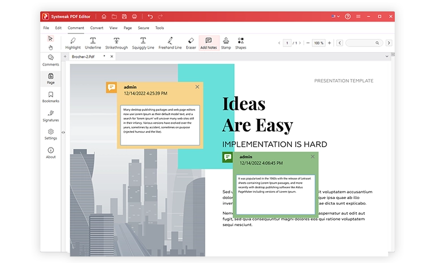The height and width of the screenshot is (263, 435).
Task: Click 'PRESENTATION TEMPLATE' text
Action: (x=344, y=81)
